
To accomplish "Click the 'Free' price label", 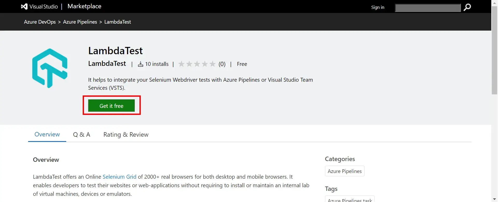I will point(242,64).
